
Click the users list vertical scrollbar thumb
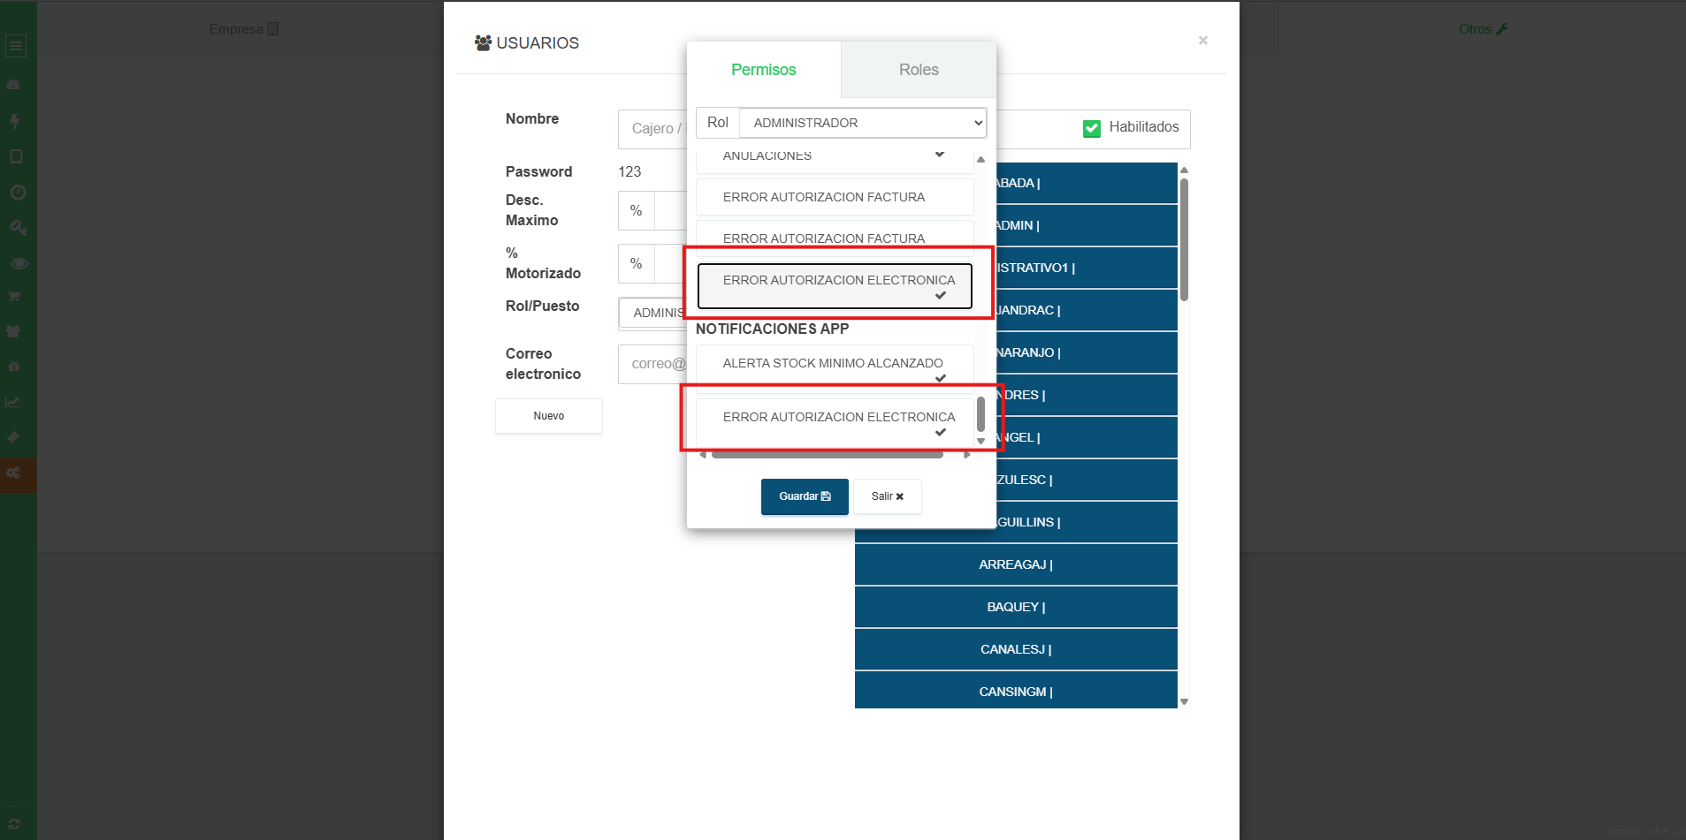coord(1184,239)
